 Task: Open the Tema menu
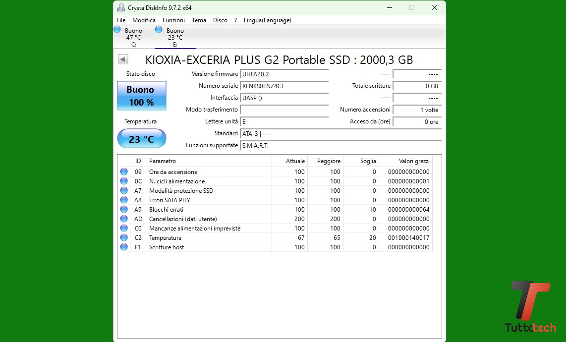tap(199, 20)
